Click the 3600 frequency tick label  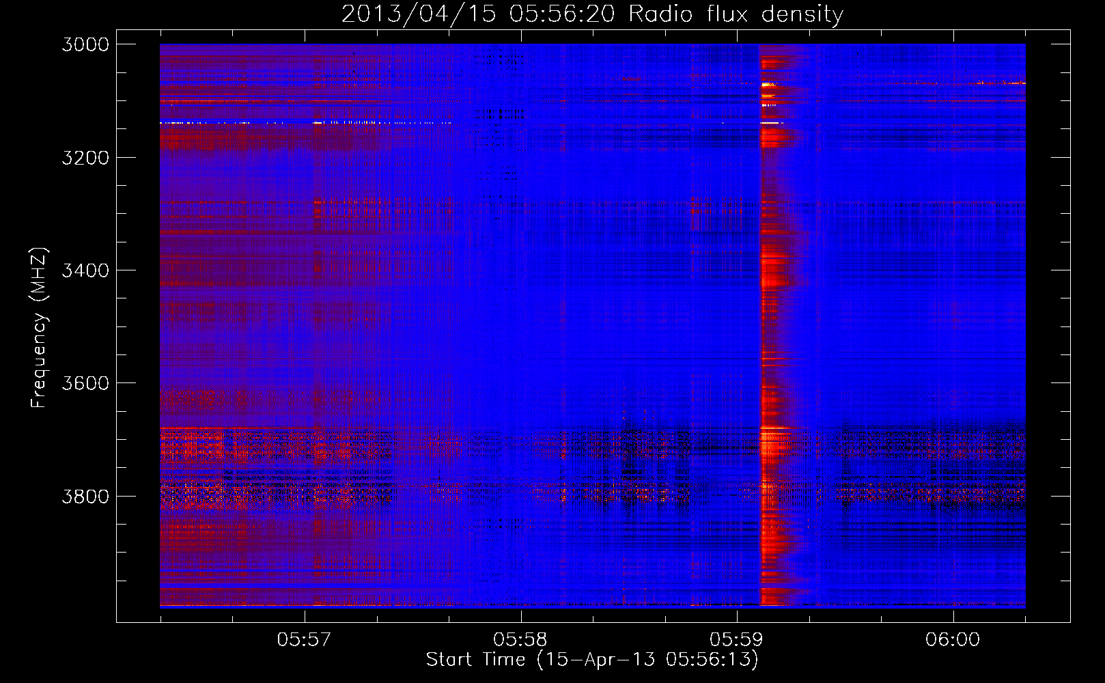(x=85, y=383)
